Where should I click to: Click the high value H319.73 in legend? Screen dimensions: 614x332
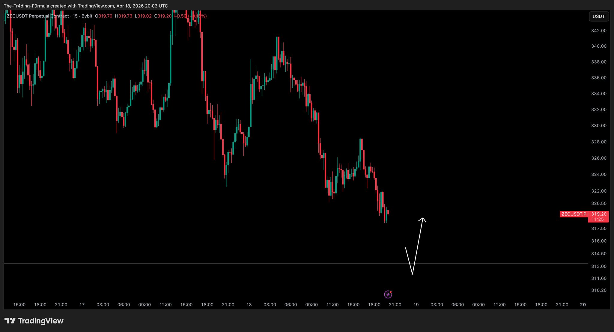124,16
